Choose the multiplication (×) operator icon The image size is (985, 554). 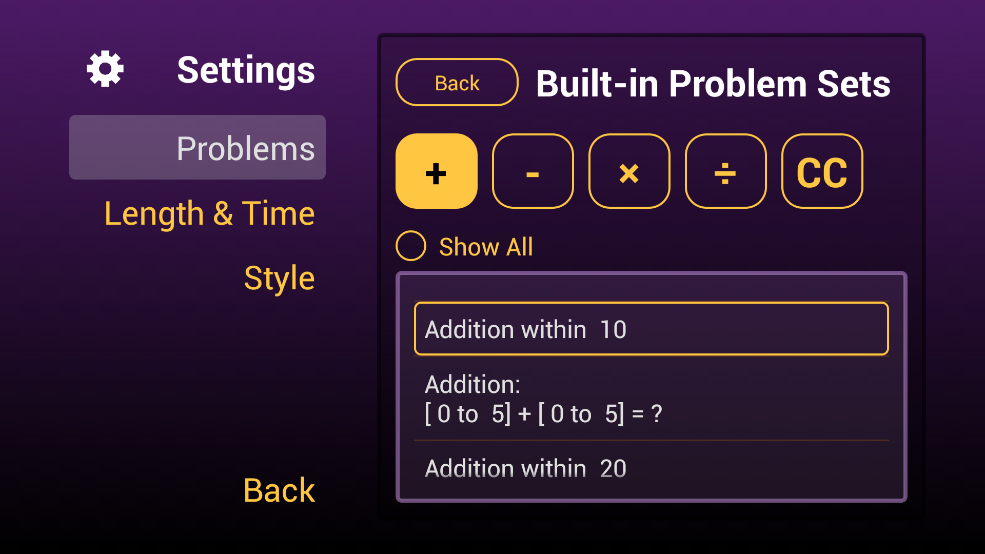click(x=628, y=171)
